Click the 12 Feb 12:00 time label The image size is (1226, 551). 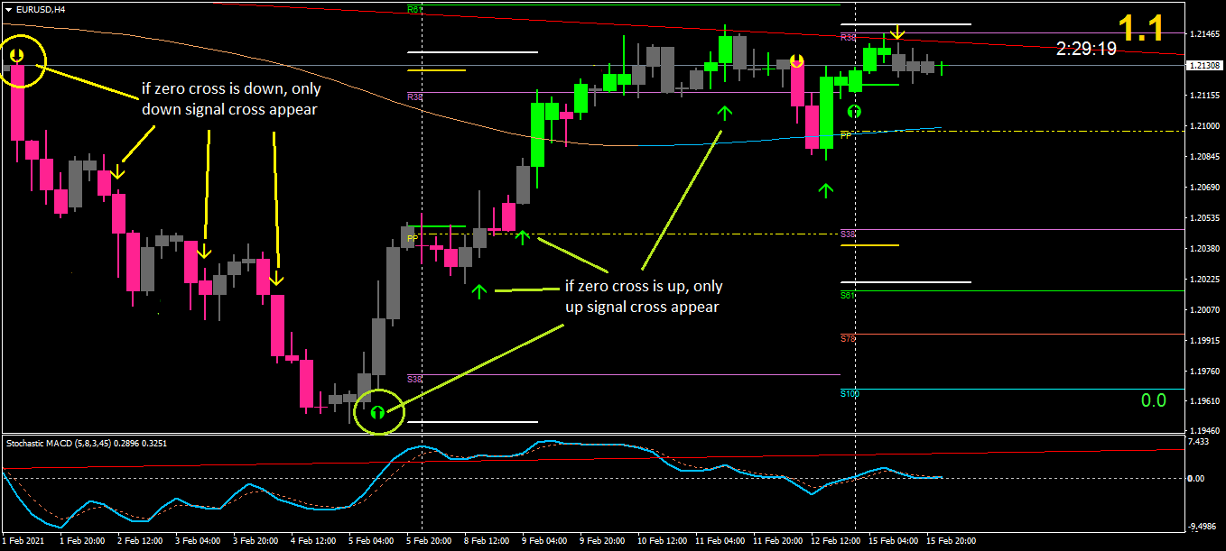pos(834,542)
